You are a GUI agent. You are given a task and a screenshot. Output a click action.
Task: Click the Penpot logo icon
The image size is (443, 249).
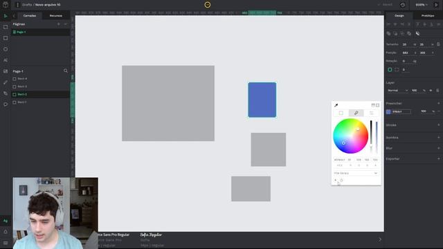coord(6,5)
